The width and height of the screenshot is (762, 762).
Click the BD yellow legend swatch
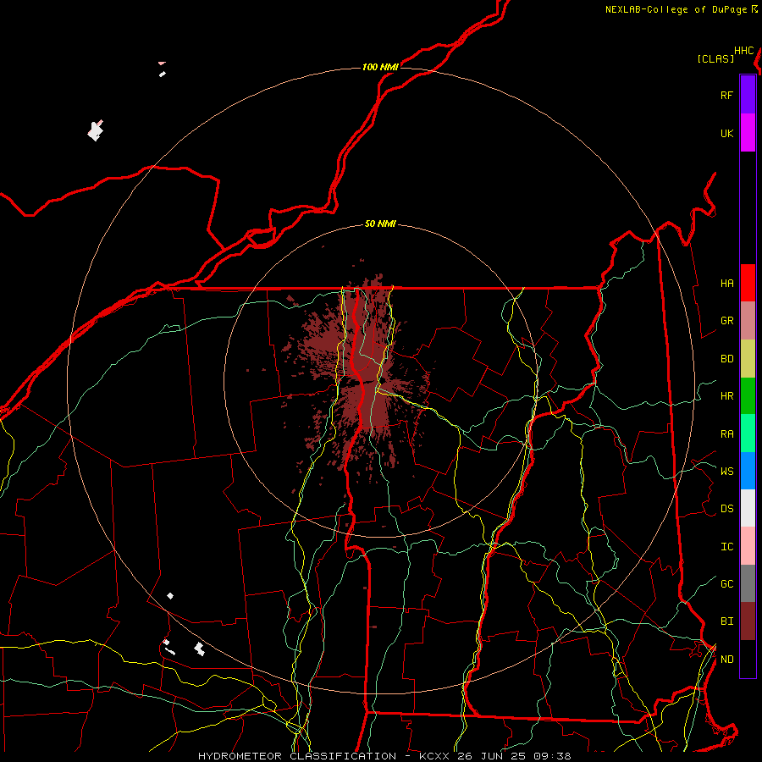click(748, 359)
